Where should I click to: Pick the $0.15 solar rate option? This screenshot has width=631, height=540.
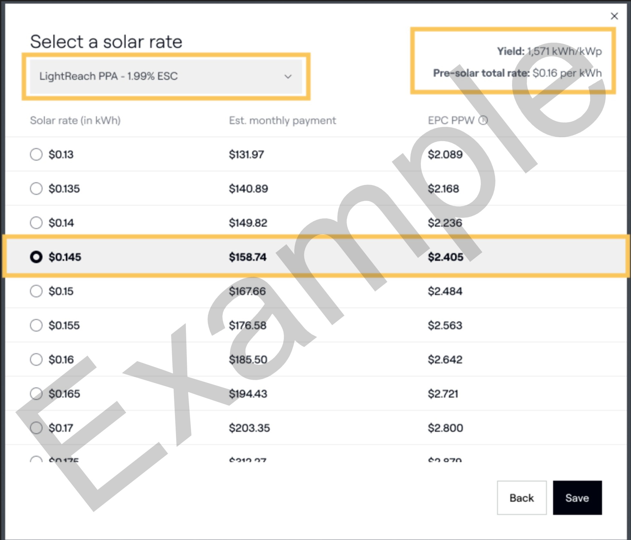36,291
